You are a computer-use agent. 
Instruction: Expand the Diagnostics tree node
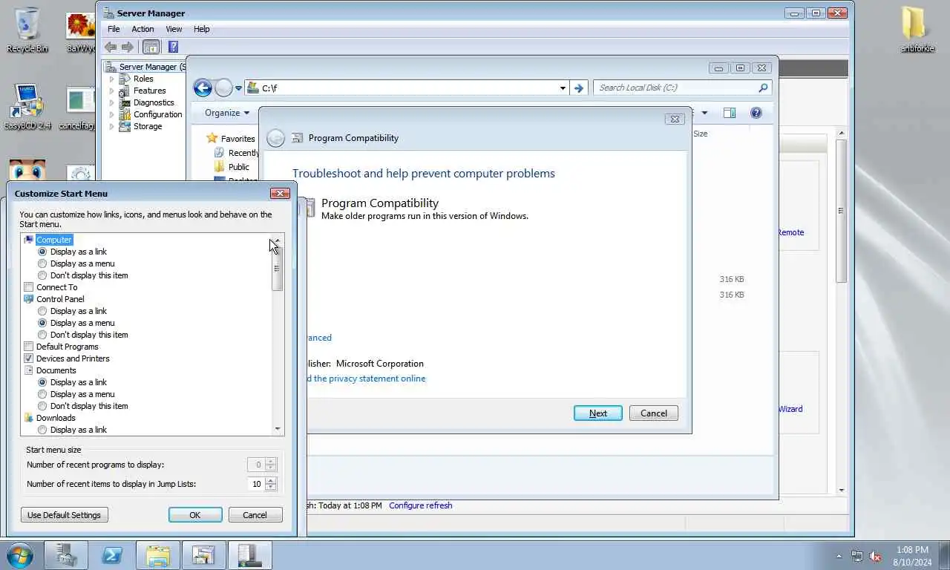tap(112, 102)
